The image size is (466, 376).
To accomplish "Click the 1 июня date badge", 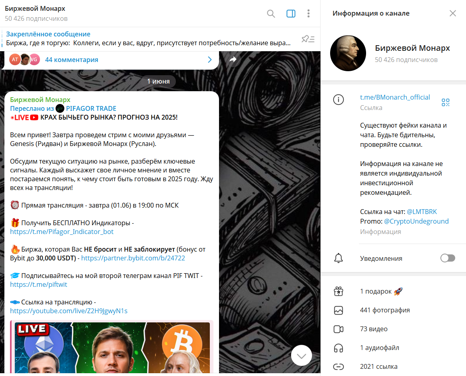I will 158,82.
